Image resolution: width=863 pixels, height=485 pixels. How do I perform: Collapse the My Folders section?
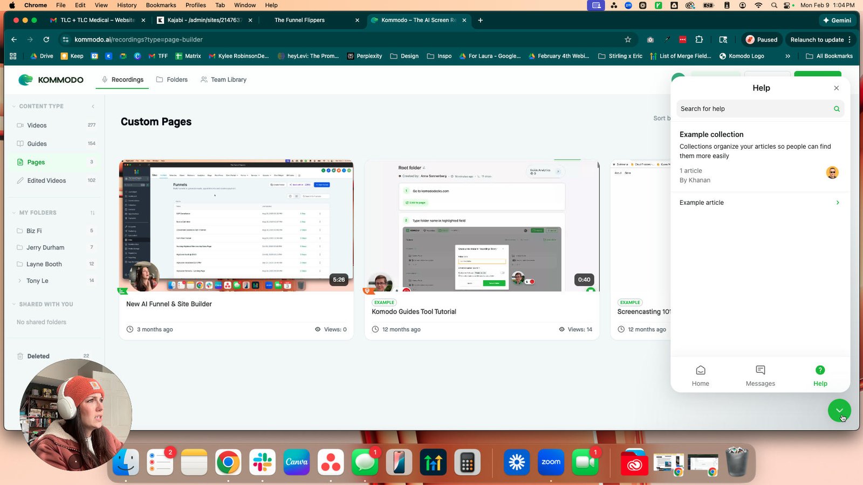tap(14, 213)
